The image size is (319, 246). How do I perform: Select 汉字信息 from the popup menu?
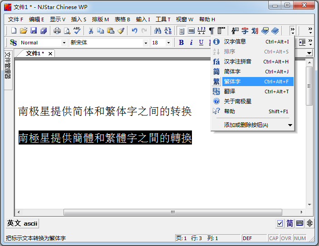tap(253, 42)
